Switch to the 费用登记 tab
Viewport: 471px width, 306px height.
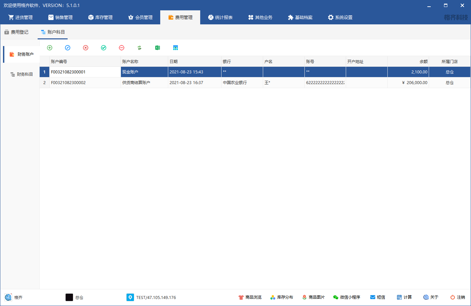click(16, 32)
